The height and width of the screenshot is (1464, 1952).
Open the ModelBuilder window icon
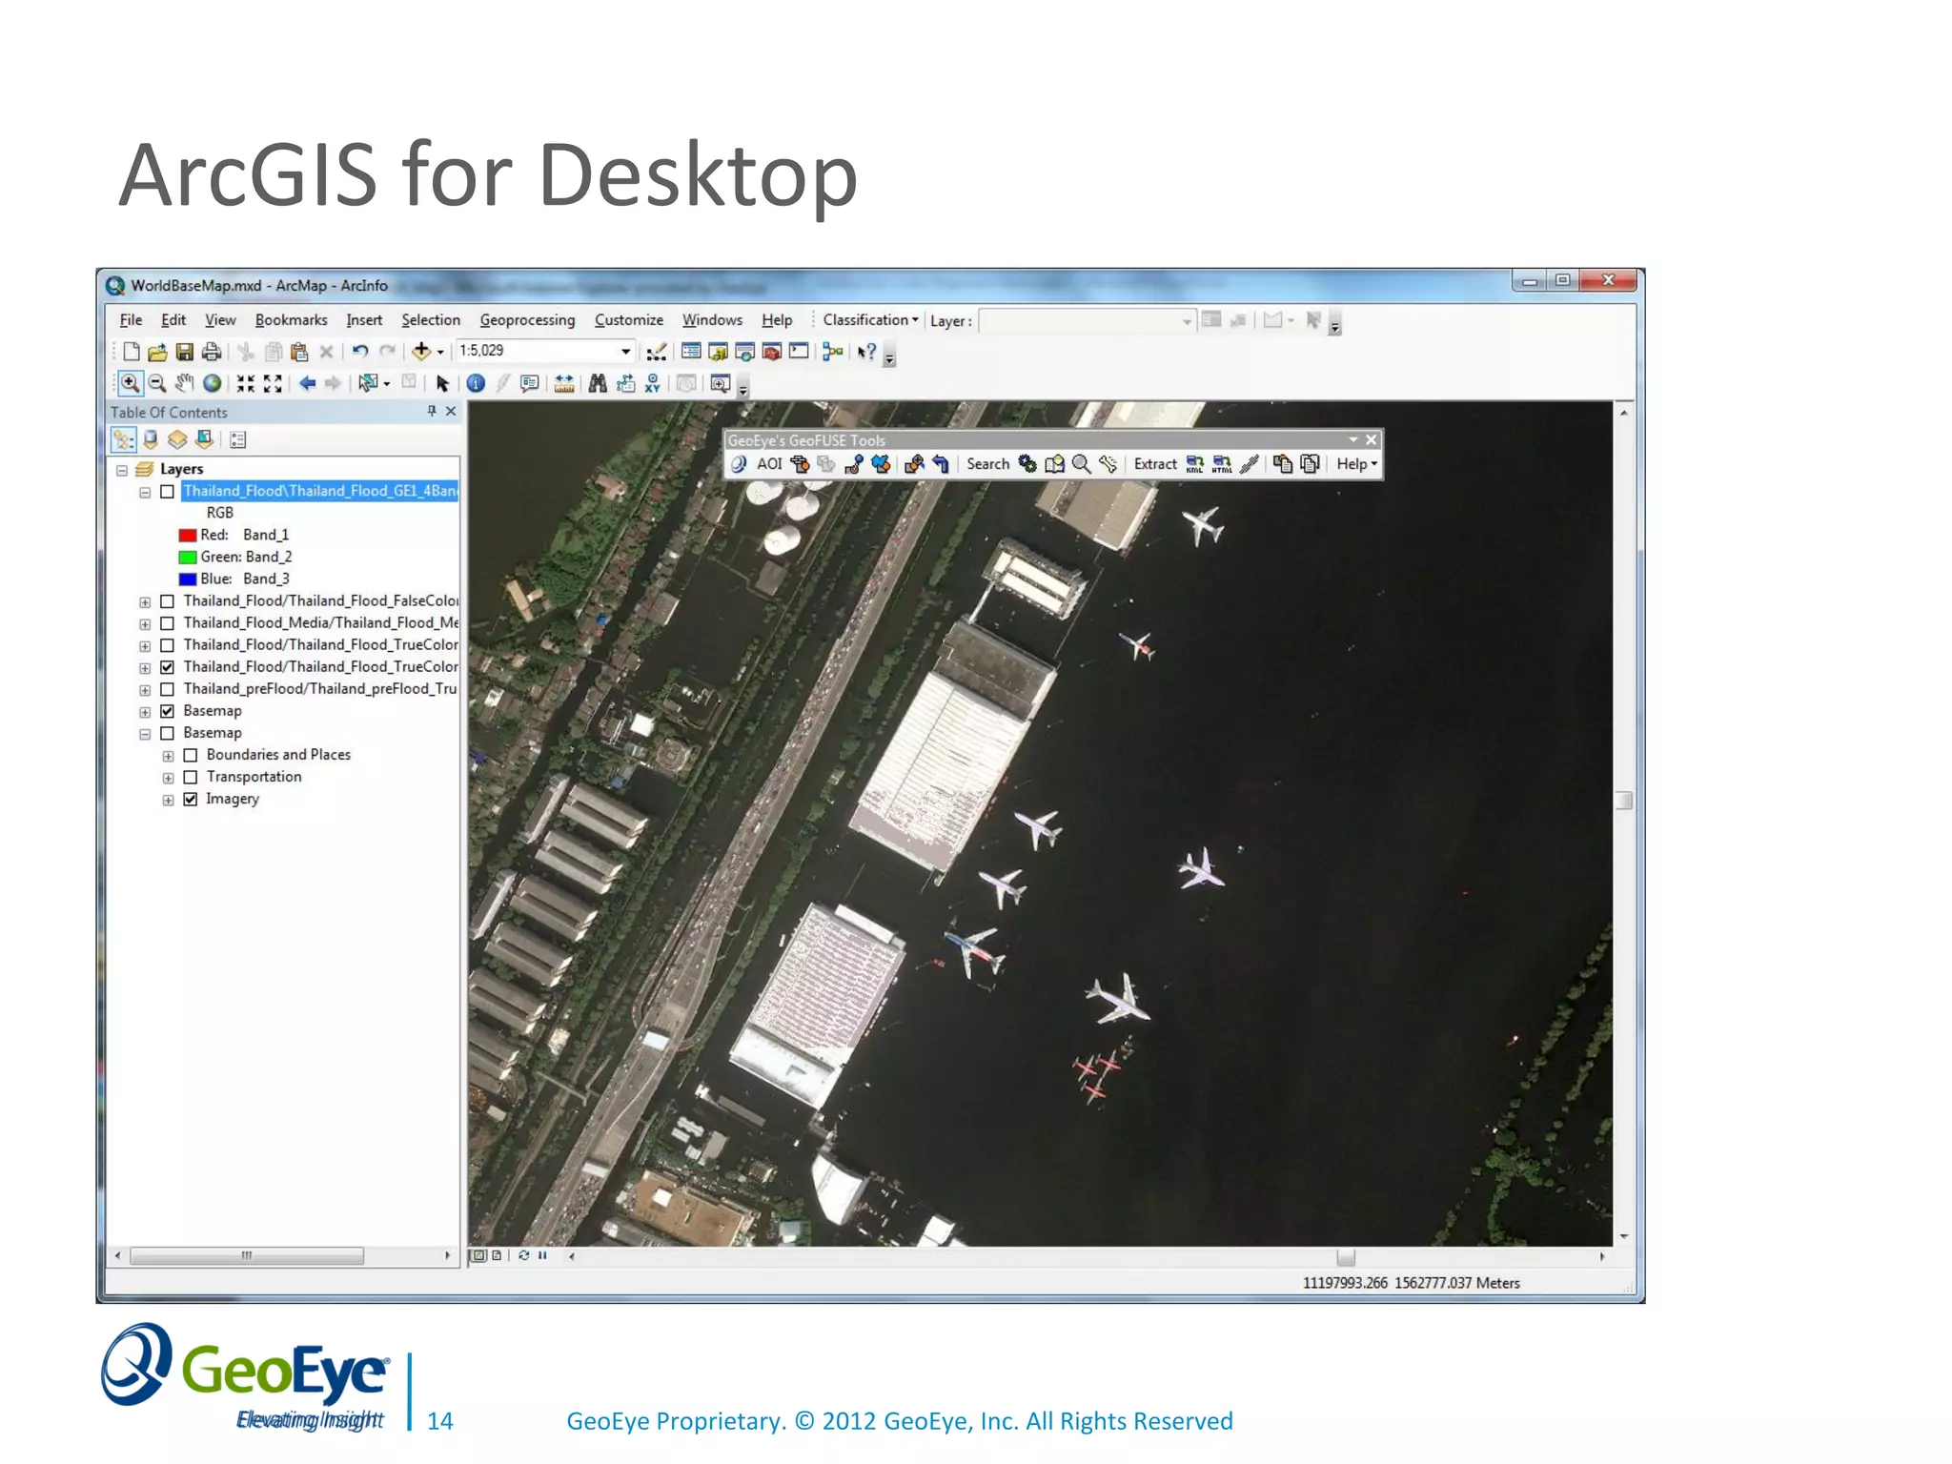tap(832, 352)
